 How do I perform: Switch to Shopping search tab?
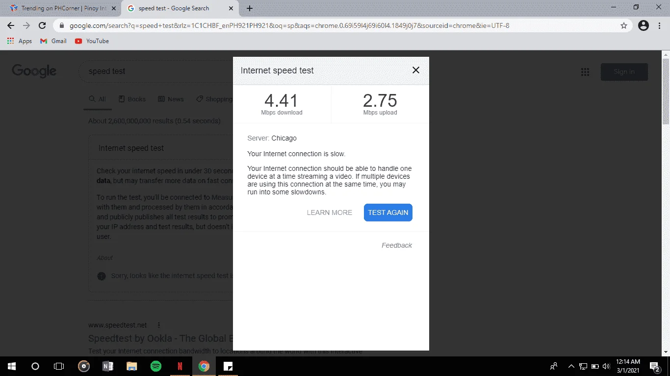click(x=214, y=99)
